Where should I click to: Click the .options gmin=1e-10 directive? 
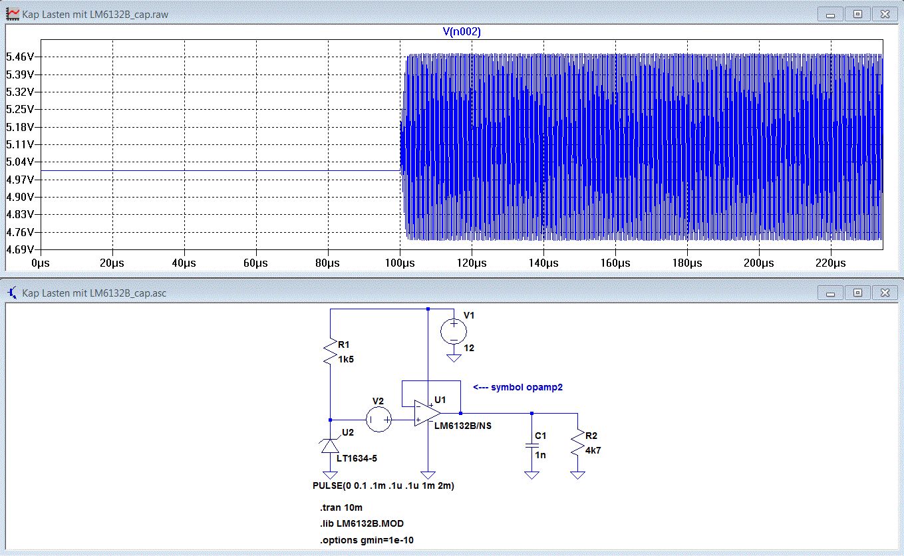click(x=367, y=540)
